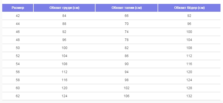This screenshot has height=103, width=223.
Task: Click chest value 96 for size 48
Action: (64, 40)
